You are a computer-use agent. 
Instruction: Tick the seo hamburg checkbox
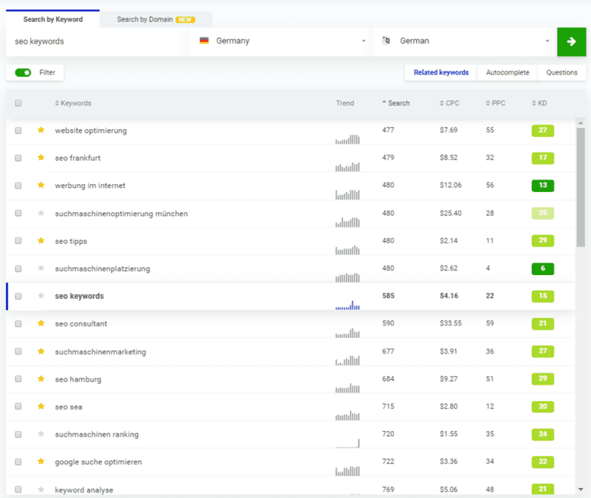18,379
